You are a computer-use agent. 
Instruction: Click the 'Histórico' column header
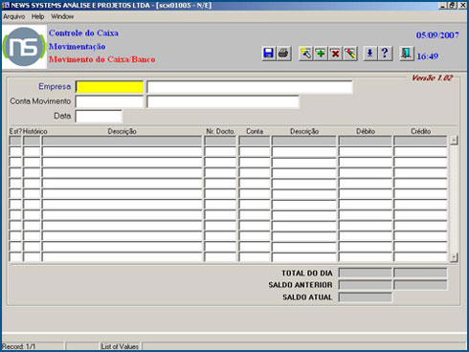click(x=35, y=131)
